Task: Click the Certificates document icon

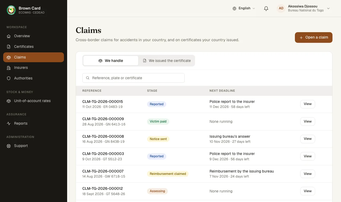Action: (x=9, y=47)
